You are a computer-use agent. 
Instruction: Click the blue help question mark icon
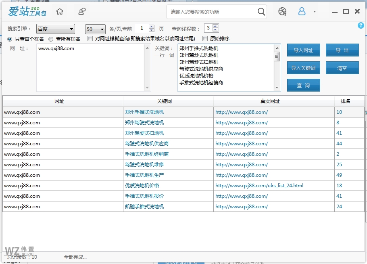(361, 25)
